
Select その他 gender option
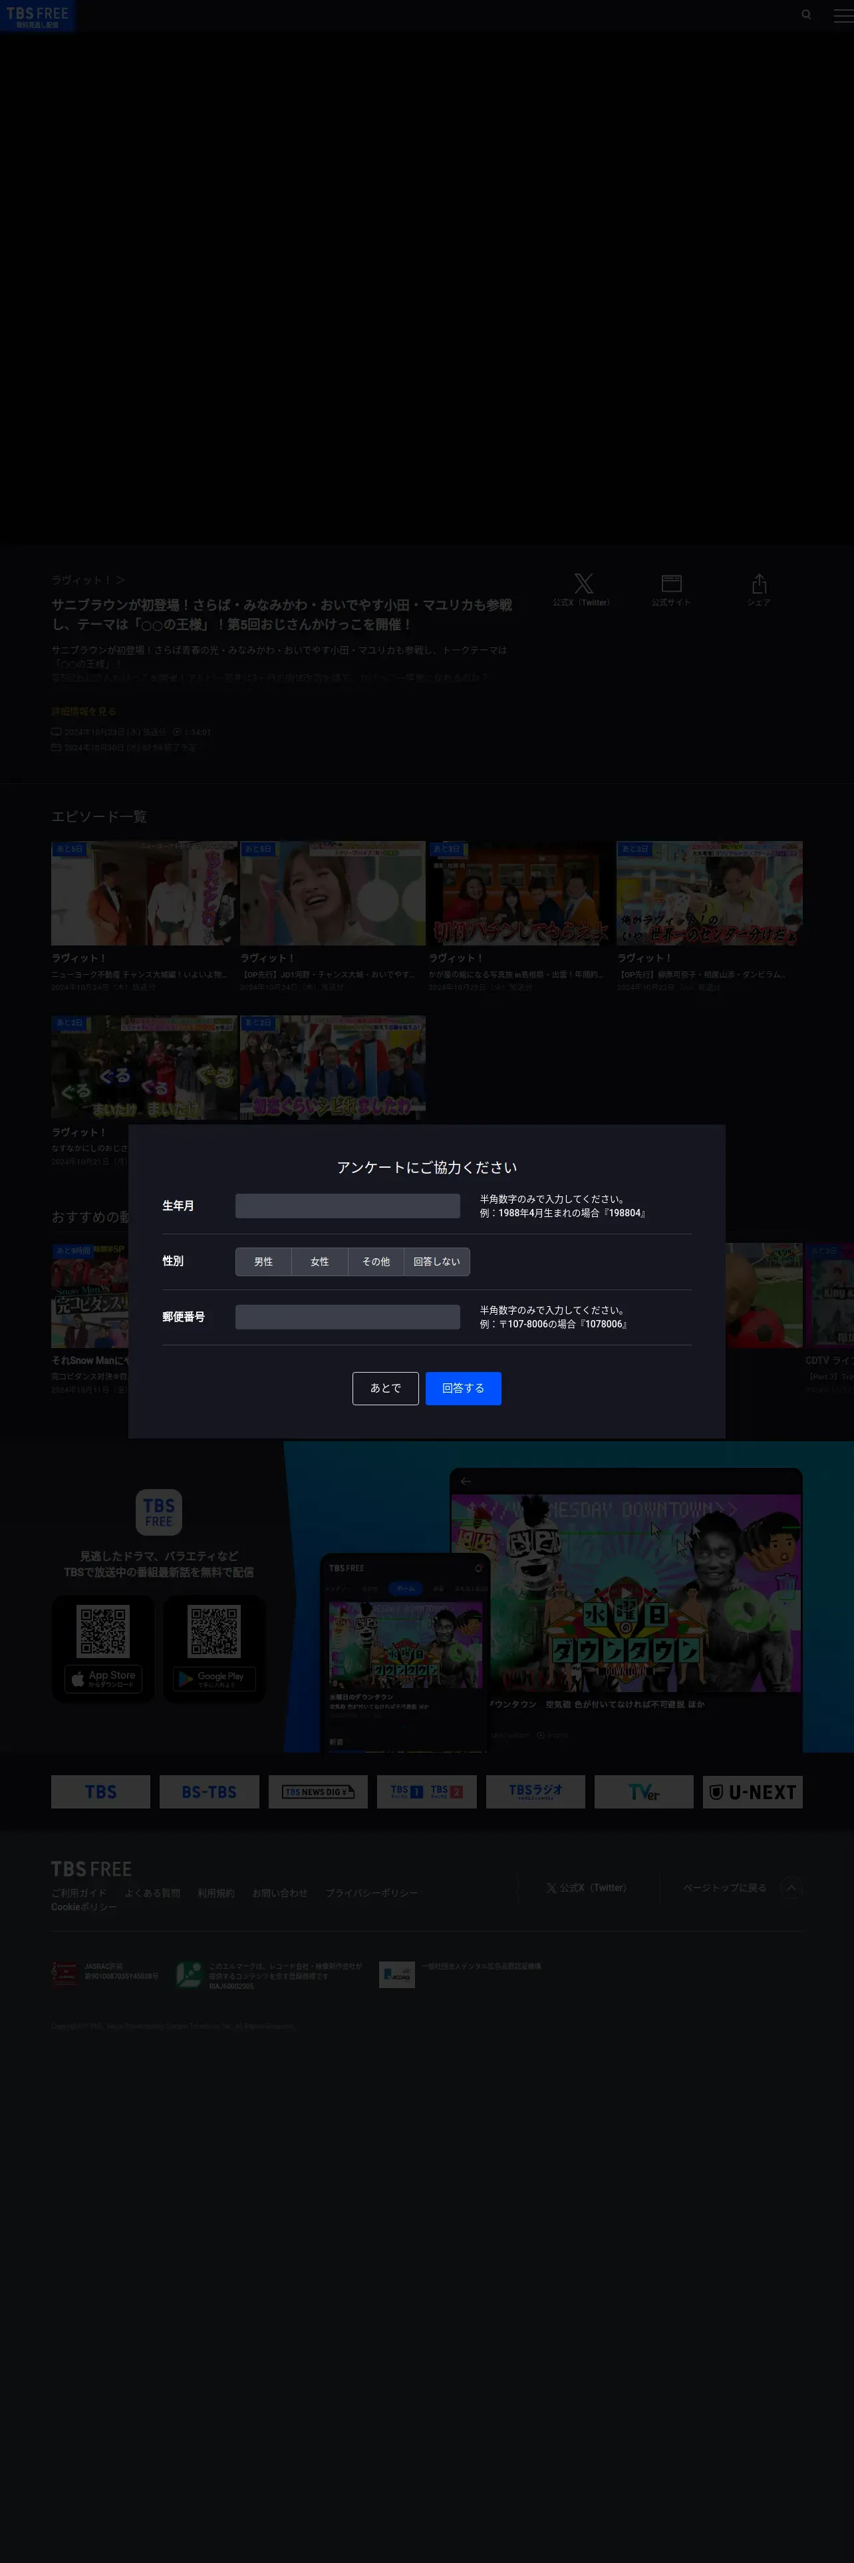click(376, 1261)
